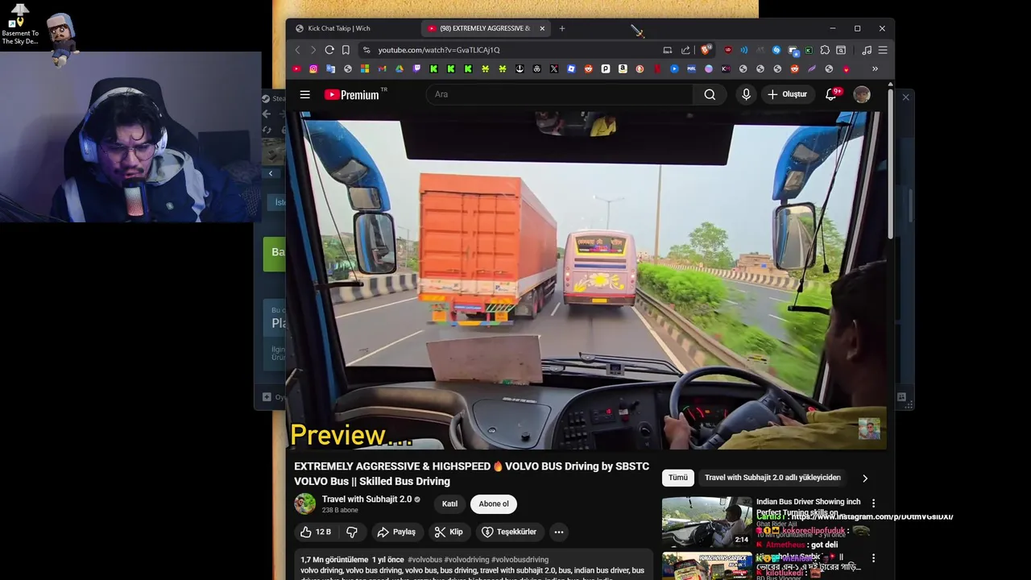
Task: Open the YouTube bookmark in the bookmarks bar
Action: coord(297,69)
